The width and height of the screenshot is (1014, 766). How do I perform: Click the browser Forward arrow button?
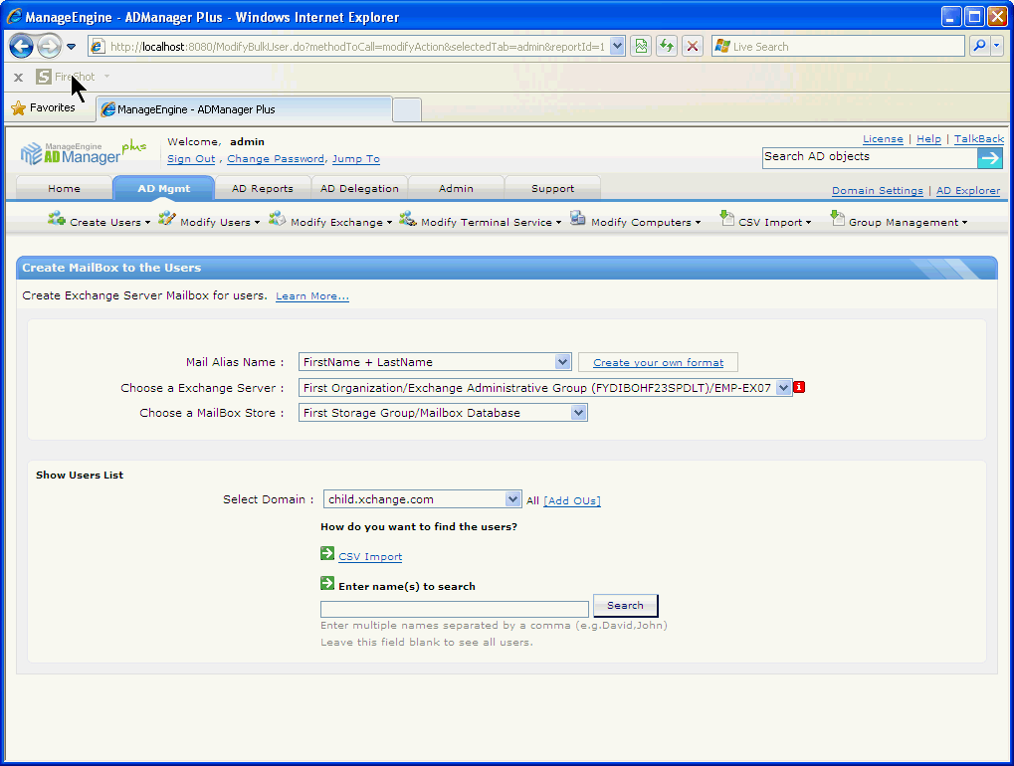(x=49, y=47)
